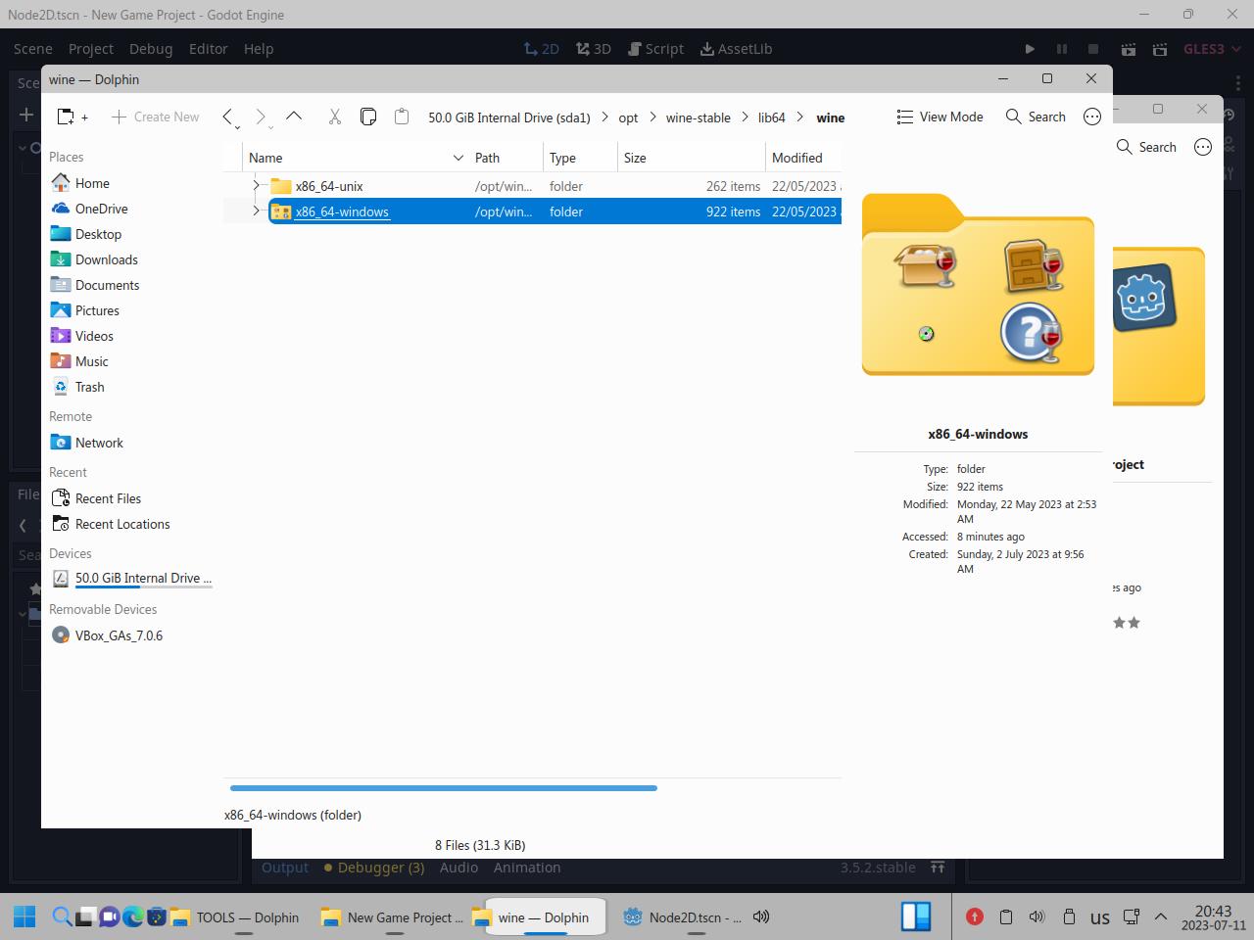Viewport: 1254px width, 940px height.
Task: Go forward in Dolphin navigation
Action: point(262,117)
